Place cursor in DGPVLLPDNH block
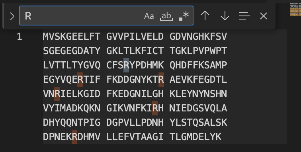Image resolution: width=301 pixels, height=152 pixels. (135, 123)
